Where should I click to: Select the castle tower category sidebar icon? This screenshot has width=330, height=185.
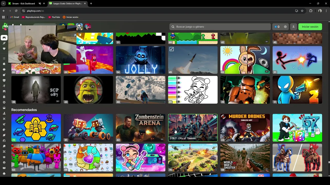coord(4,91)
